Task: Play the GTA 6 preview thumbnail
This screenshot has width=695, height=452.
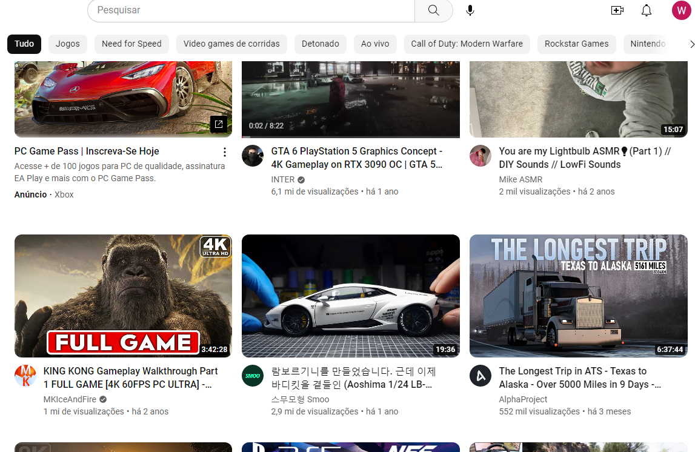Action: tap(351, 98)
